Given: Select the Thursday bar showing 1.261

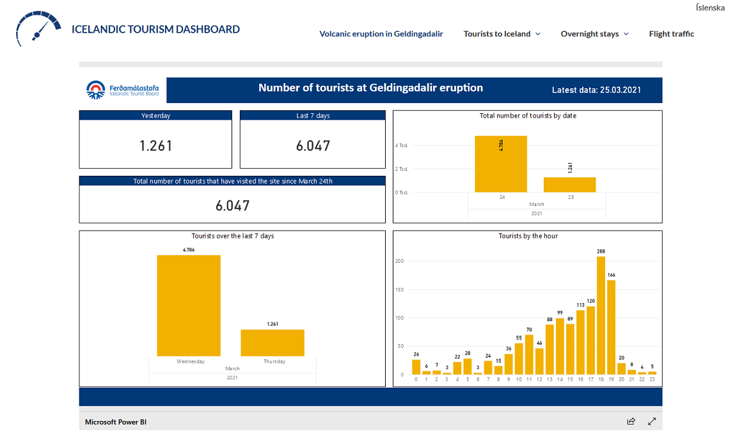Looking at the screenshot, I should point(273,343).
